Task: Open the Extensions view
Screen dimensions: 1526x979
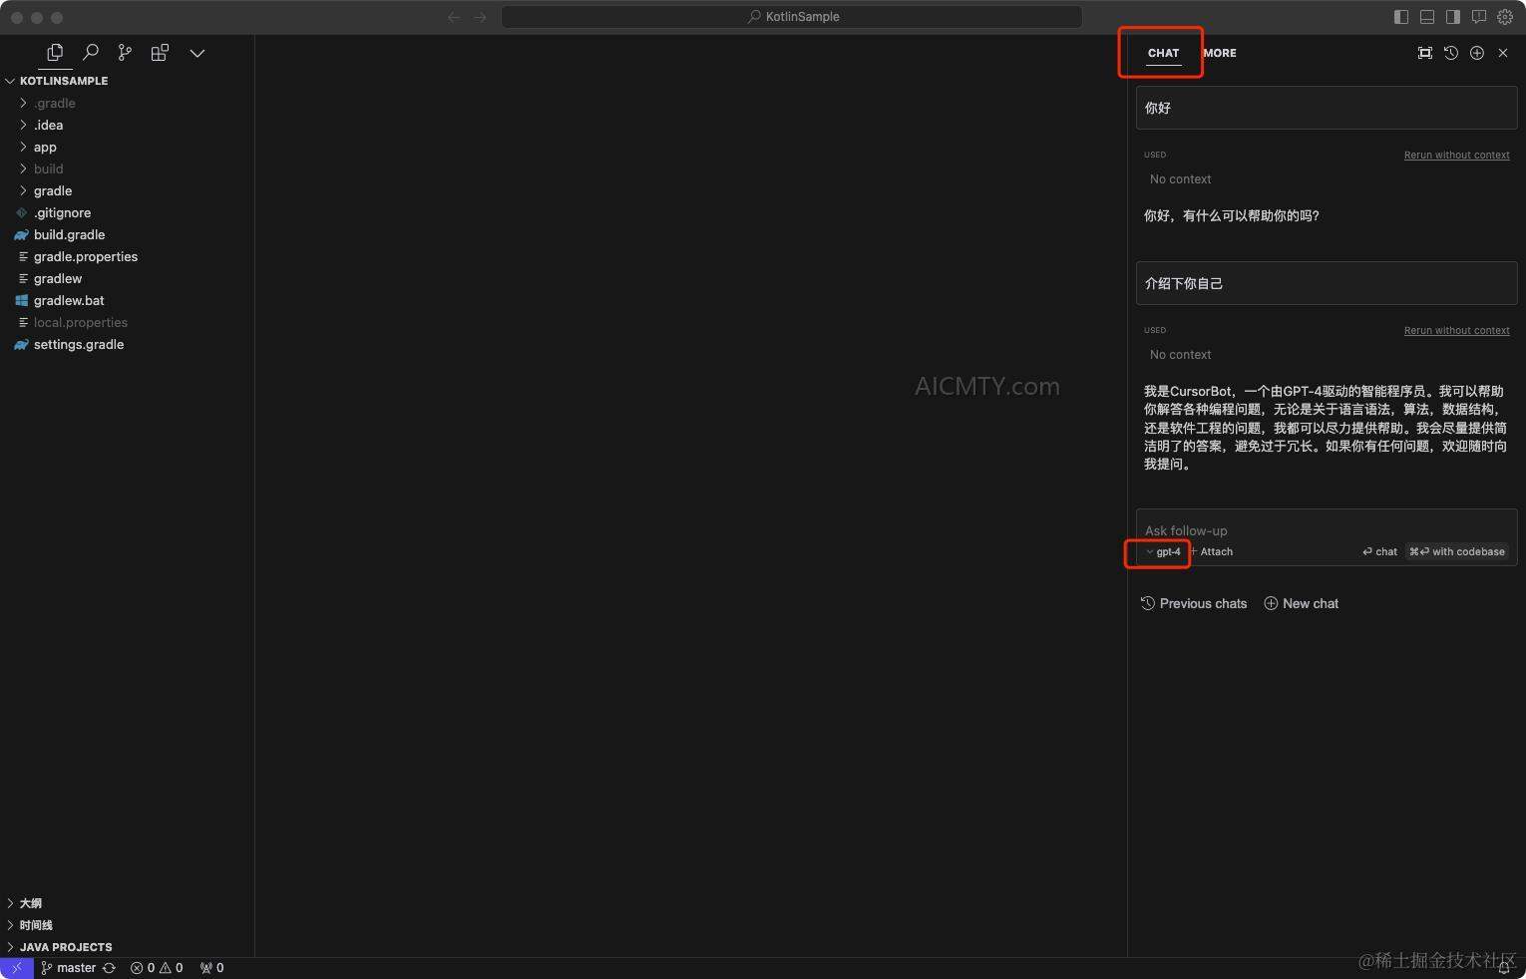Action: pos(160,52)
